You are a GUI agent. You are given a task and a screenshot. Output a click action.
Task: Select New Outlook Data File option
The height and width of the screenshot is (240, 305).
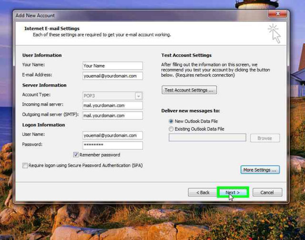pos(171,121)
